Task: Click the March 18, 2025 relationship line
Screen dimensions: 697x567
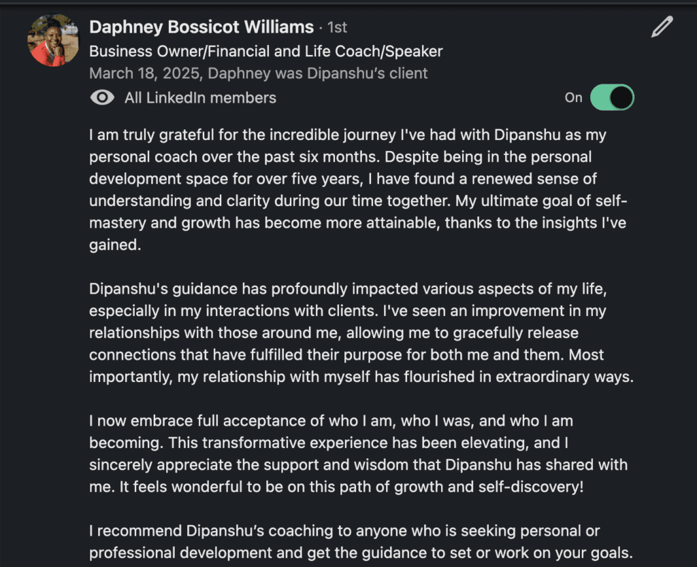Action: pyautogui.click(x=259, y=73)
